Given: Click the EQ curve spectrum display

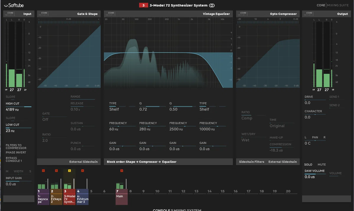Looking at the screenshot, I should click(168, 56).
